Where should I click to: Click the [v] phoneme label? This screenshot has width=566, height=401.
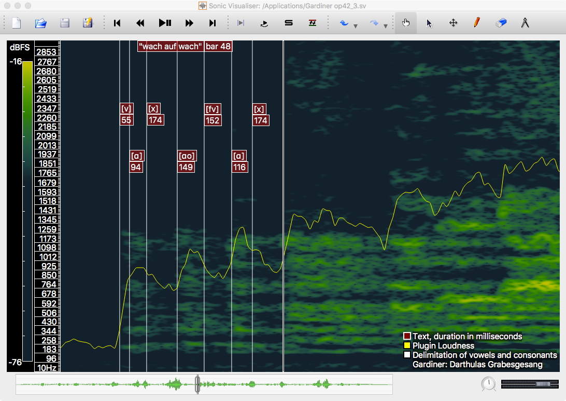click(x=126, y=108)
